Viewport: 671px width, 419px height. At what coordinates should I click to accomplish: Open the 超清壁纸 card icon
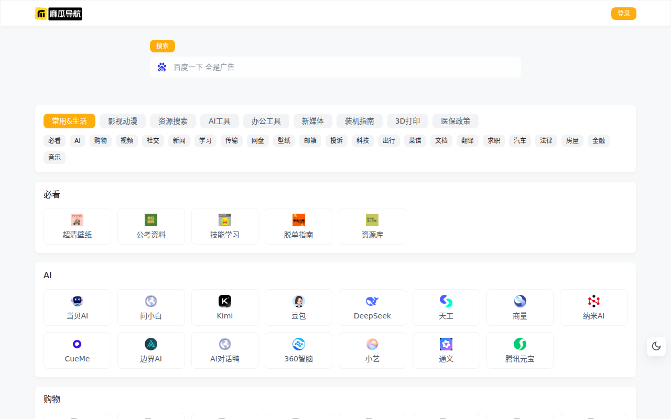(77, 220)
